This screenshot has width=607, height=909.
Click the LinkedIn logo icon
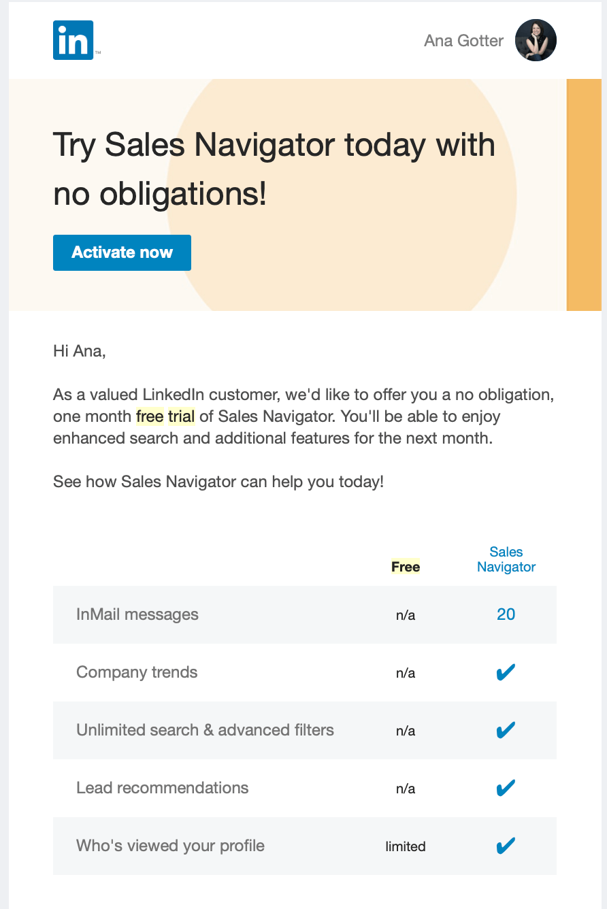pos(74,40)
